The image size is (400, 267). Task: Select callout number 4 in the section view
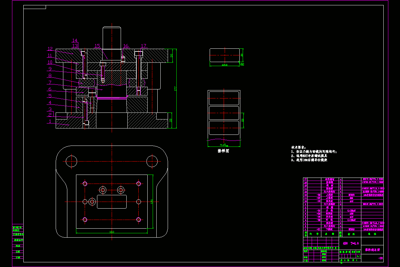point(50,103)
